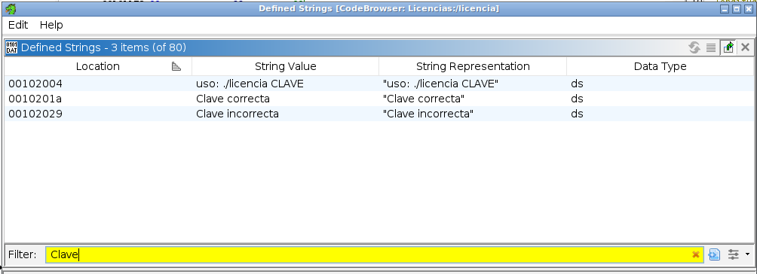Click quoted "Clave correcta" representation cell
Image resolution: width=757 pixels, height=274 pixels.
tap(473, 99)
